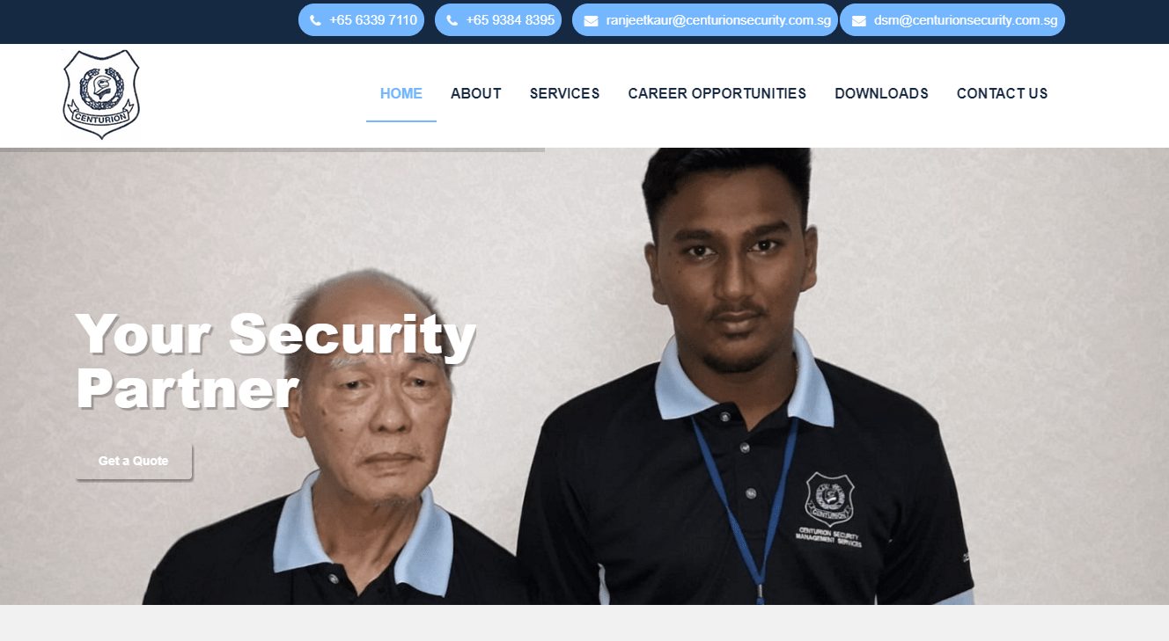Viewport: 1169px width, 641px height.
Task: Open the Services menu
Action: coord(564,93)
